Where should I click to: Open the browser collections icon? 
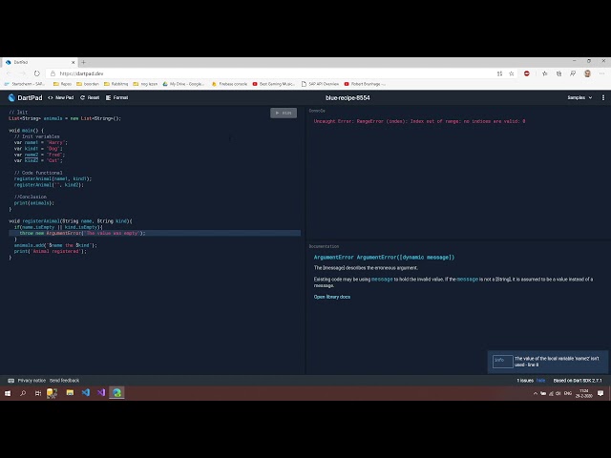pos(558,73)
